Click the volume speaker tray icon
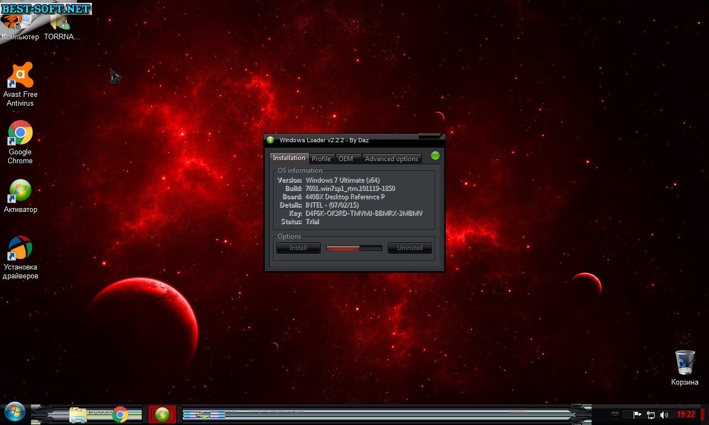This screenshot has height=425, width=709. tap(665, 414)
